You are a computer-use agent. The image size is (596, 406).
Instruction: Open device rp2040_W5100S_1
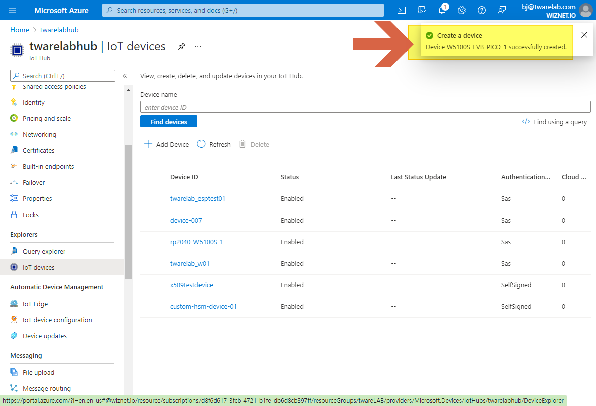(196, 242)
